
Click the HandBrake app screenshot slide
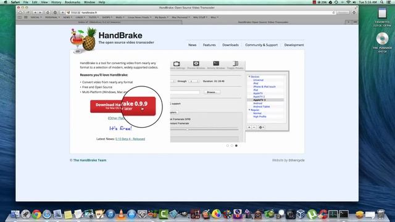pos(230,101)
